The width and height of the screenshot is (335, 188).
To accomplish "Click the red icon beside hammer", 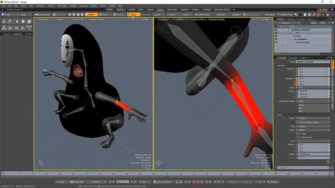I will tap(300, 15).
